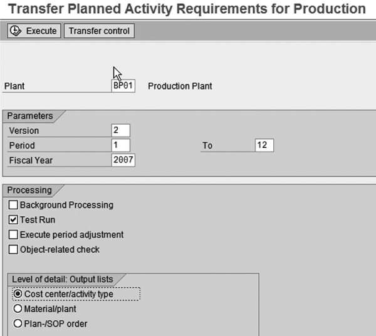
Task: Click the Production Plant description text
Action: (180, 87)
